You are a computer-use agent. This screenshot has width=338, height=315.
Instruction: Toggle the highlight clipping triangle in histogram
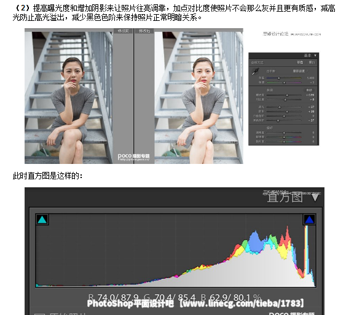309,219
